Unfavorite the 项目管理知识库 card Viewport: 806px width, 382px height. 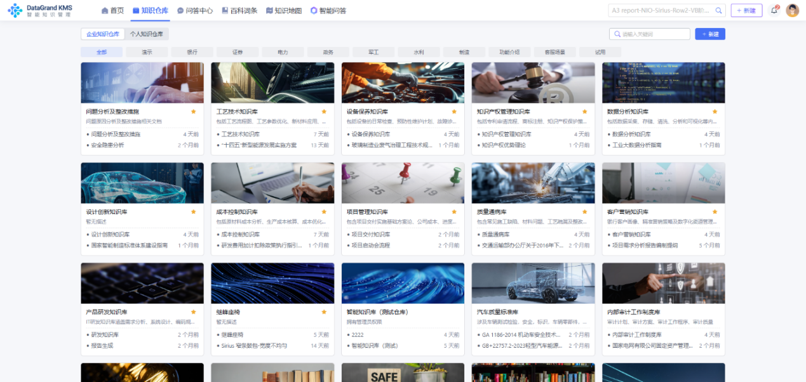click(x=454, y=211)
